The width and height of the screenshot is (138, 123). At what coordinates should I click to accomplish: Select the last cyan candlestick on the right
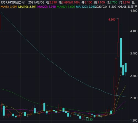(126, 68)
